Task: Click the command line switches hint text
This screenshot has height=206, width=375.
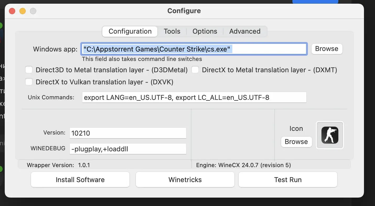Action: (x=142, y=59)
